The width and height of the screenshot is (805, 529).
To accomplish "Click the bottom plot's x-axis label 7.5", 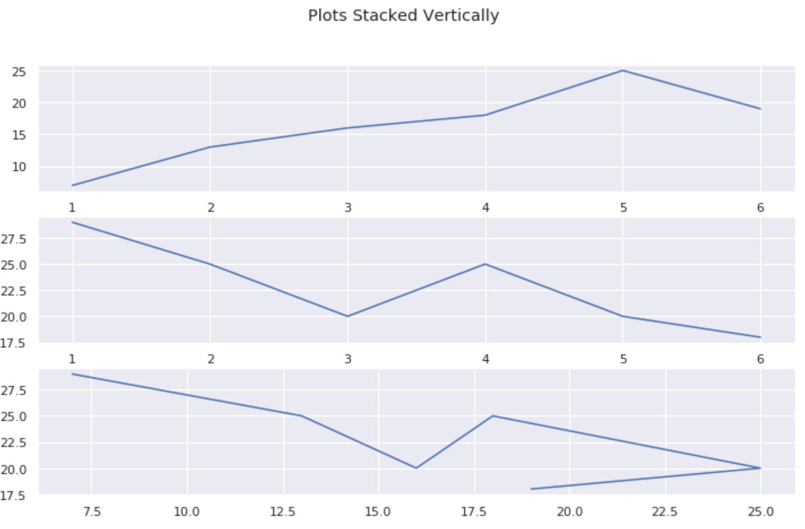I will (91, 512).
